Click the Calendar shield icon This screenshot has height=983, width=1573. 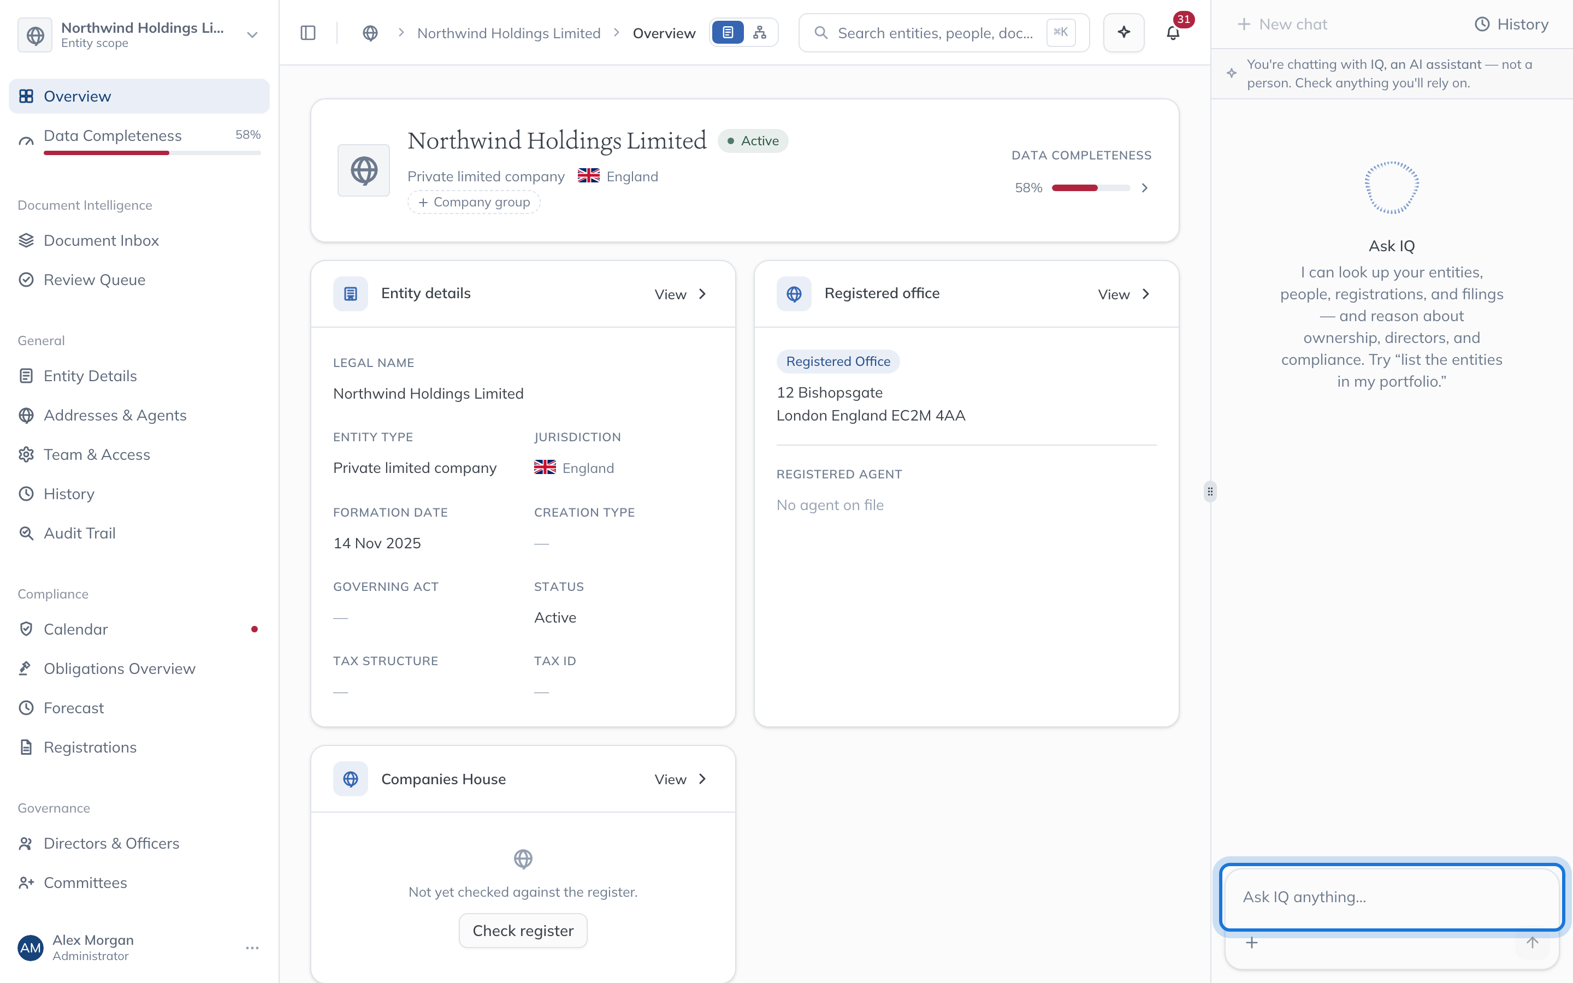[x=26, y=629]
